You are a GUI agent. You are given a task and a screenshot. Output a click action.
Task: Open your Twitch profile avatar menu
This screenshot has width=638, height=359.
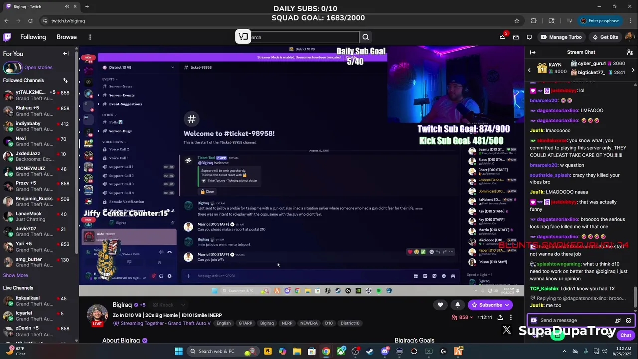[x=629, y=37]
